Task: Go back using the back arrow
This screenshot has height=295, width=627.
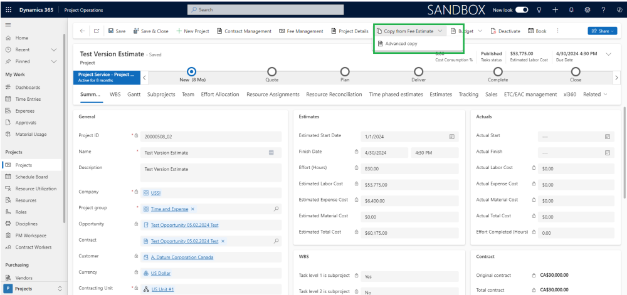Action: point(82,31)
